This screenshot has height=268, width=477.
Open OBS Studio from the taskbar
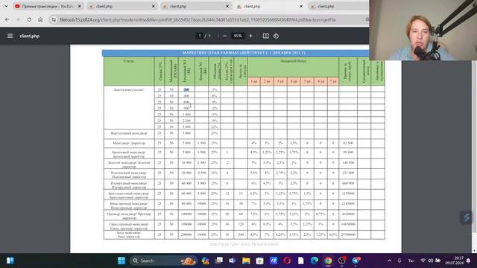pos(342,261)
